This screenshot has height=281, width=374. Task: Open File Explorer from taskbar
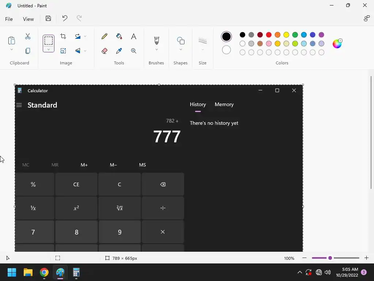pyautogui.click(x=28, y=272)
